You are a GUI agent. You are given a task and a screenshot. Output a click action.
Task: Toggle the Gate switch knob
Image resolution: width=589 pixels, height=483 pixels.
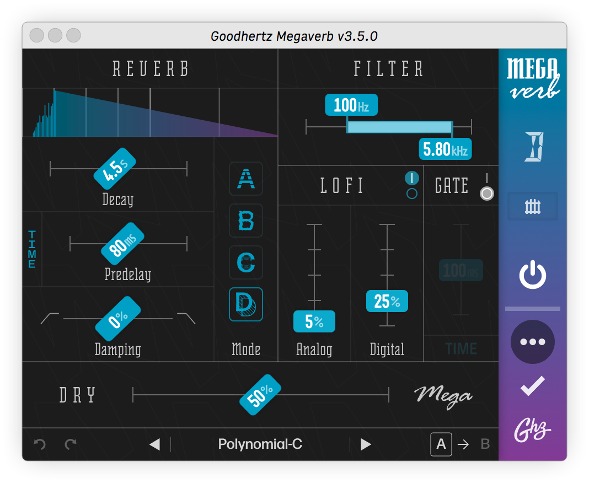point(487,194)
